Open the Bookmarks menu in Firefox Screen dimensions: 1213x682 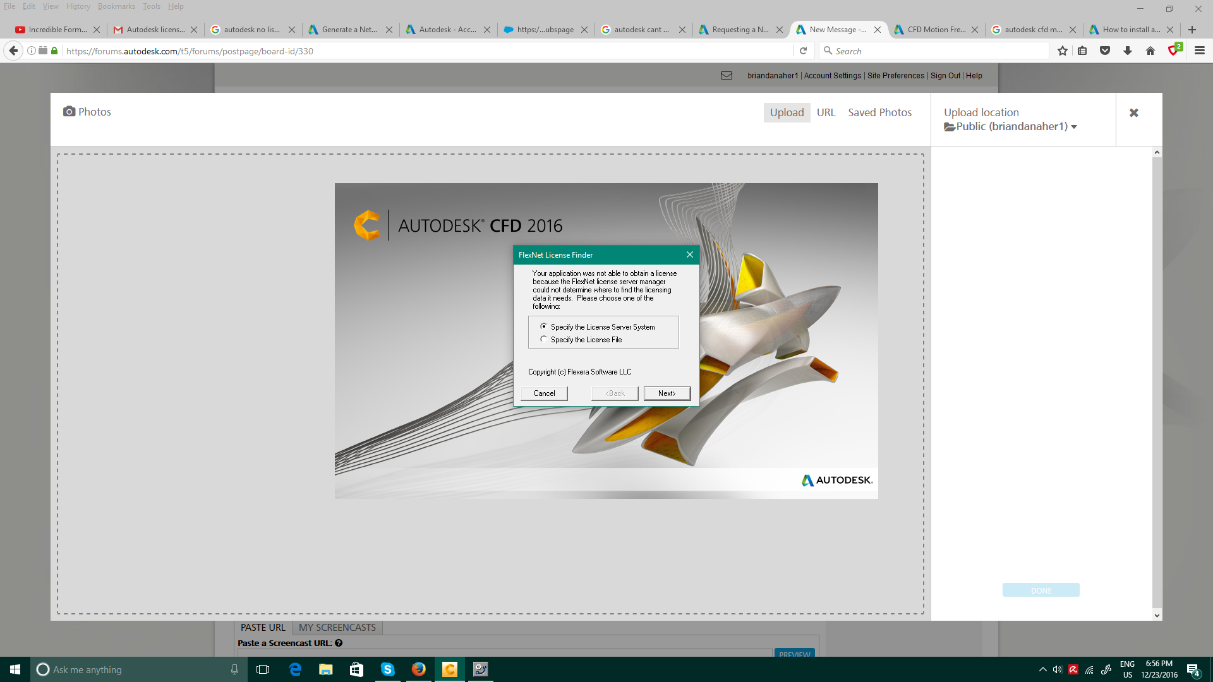(x=116, y=6)
